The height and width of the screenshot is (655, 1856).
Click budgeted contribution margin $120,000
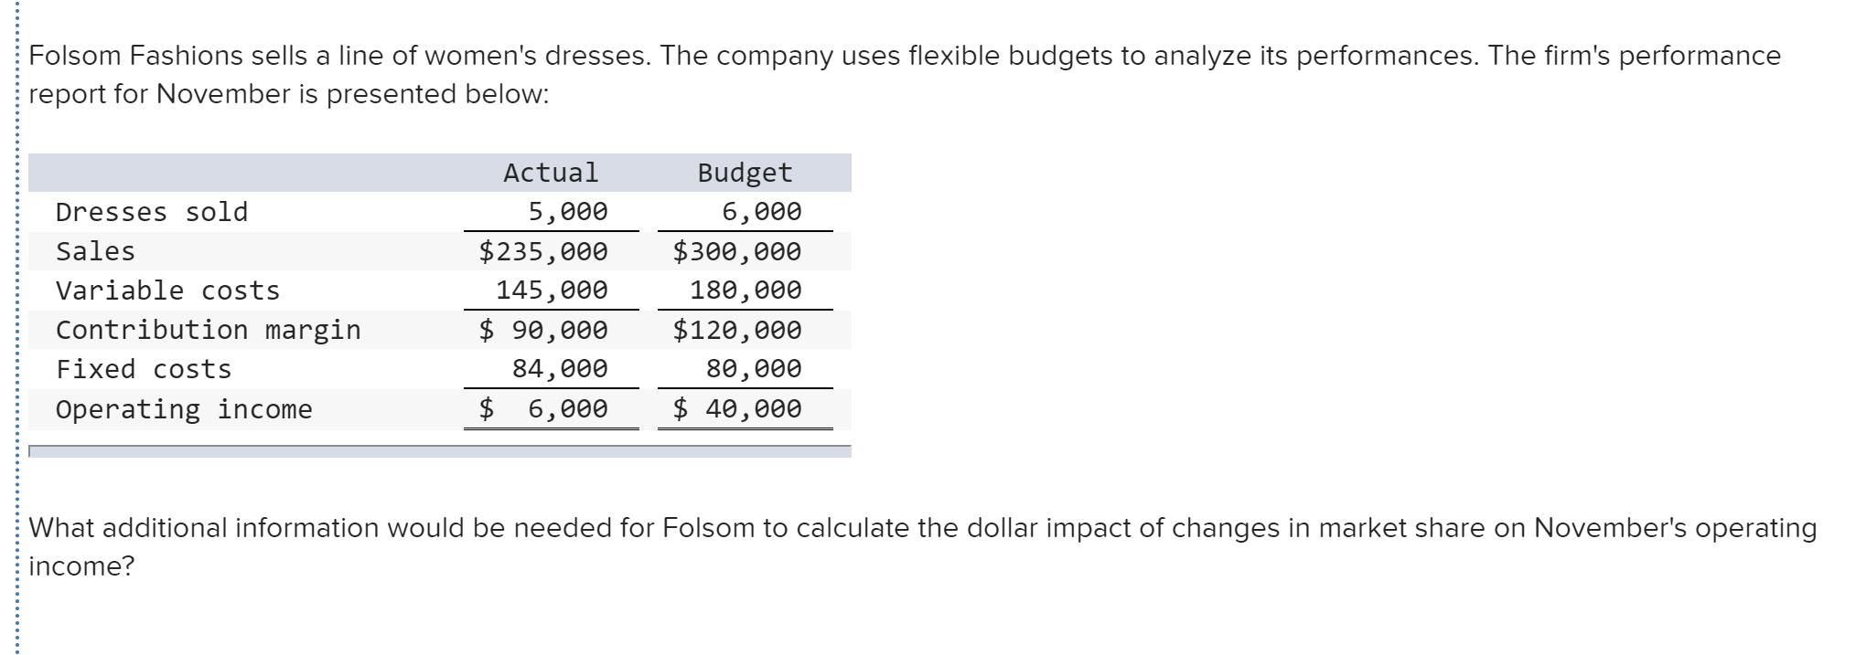coord(737,330)
